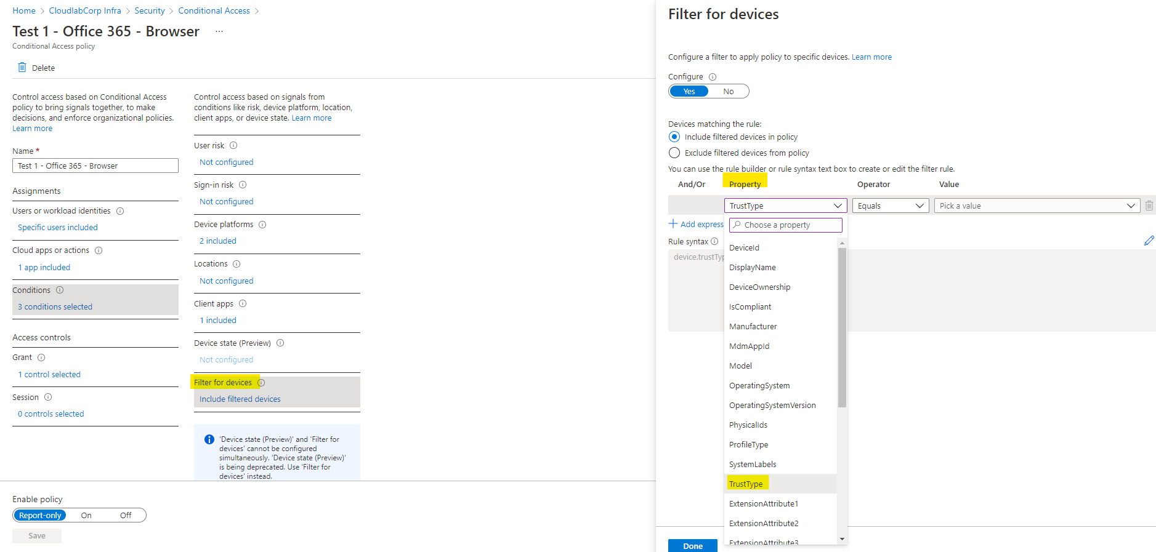Go to CloudlabCorp Infra breadcrumb
Image resolution: width=1156 pixels, height=552 pixels.
pos(85,10)
